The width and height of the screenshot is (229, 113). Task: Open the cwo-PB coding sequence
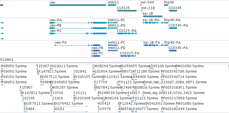(x=96, y=51)
